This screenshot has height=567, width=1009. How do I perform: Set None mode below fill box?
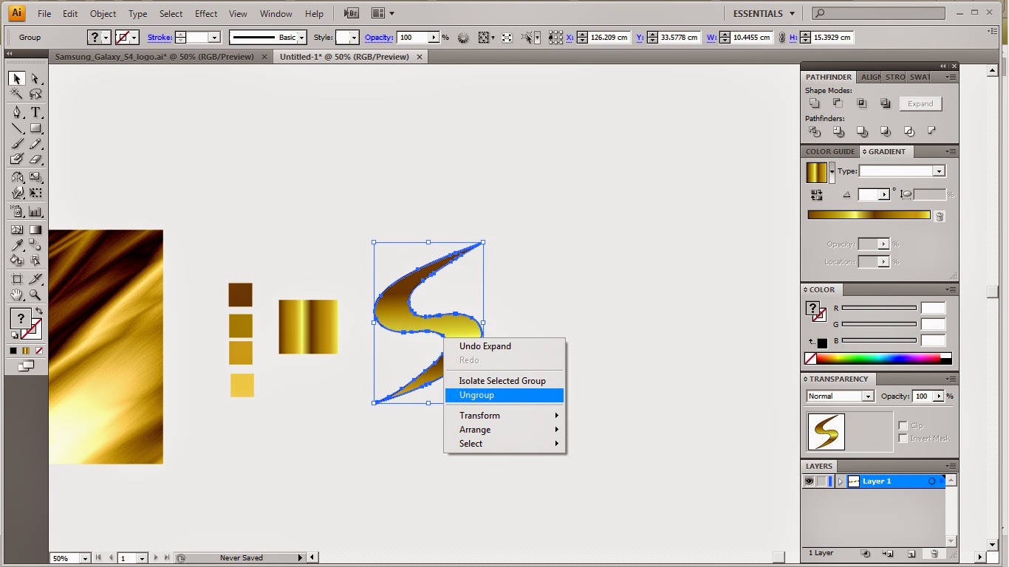pos(39,351)
